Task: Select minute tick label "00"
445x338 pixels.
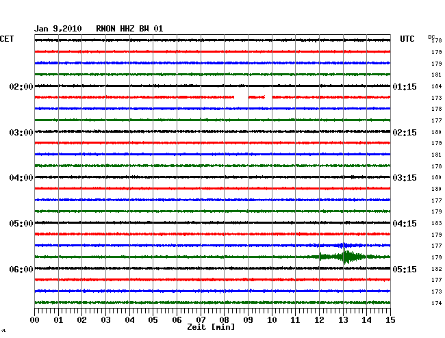Action: [35, 320]
